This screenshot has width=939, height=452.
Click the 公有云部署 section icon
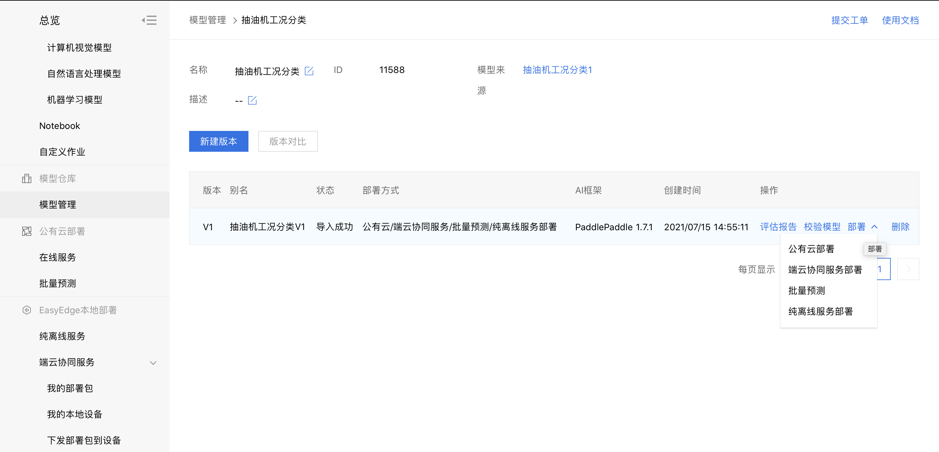(27, 231)
